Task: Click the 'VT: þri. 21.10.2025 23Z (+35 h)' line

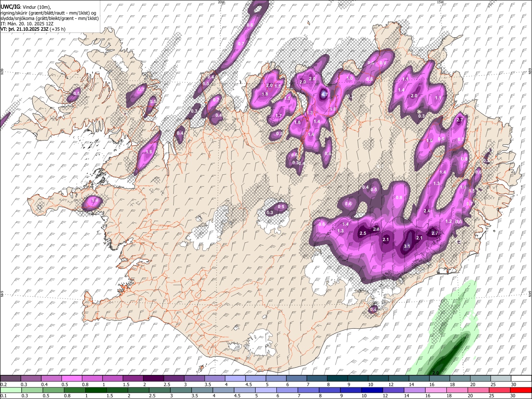Action: [33, 29]
